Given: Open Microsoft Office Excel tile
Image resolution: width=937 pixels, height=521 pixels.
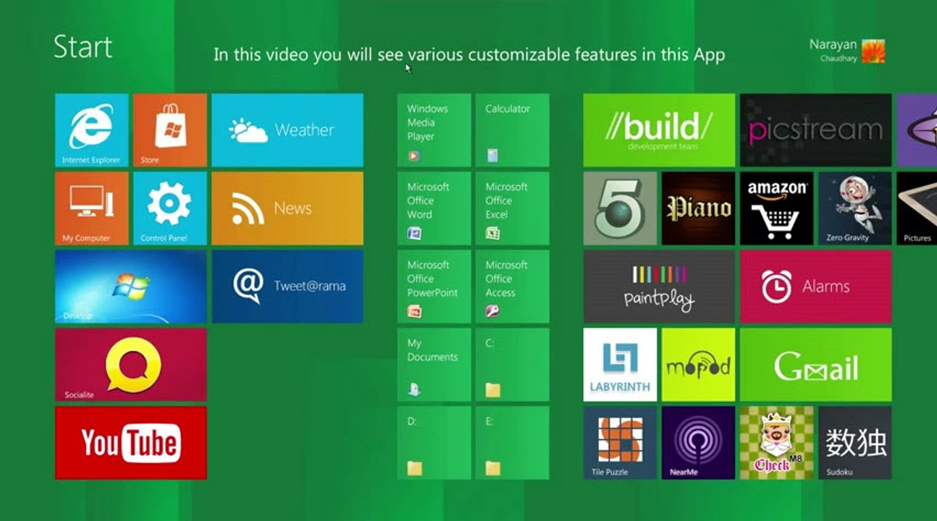Looking at the screenshot, I should [513, 208].
